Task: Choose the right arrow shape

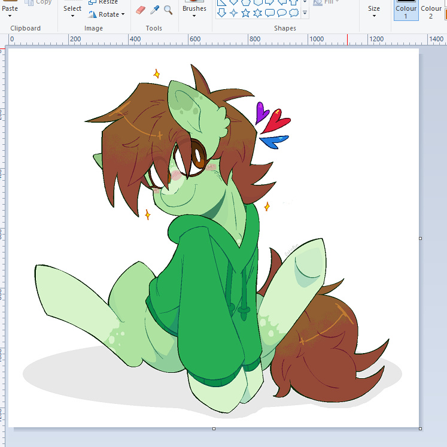Action: pyautogui.click(x=270, y=2)
